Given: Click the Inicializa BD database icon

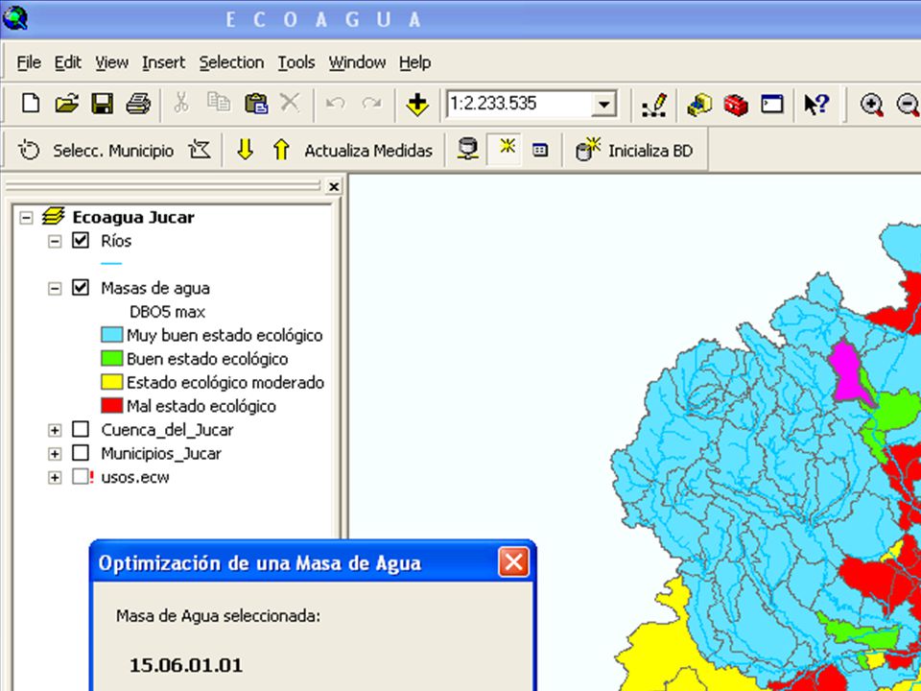Looking at the screenshot, I should coord(588,150).
